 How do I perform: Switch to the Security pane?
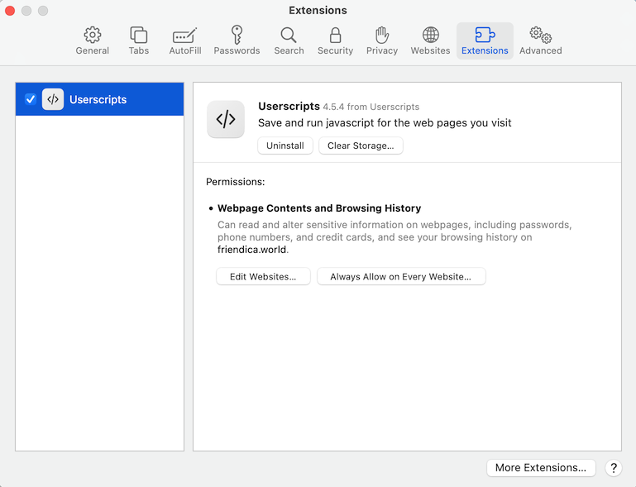[x=335, y=41]
